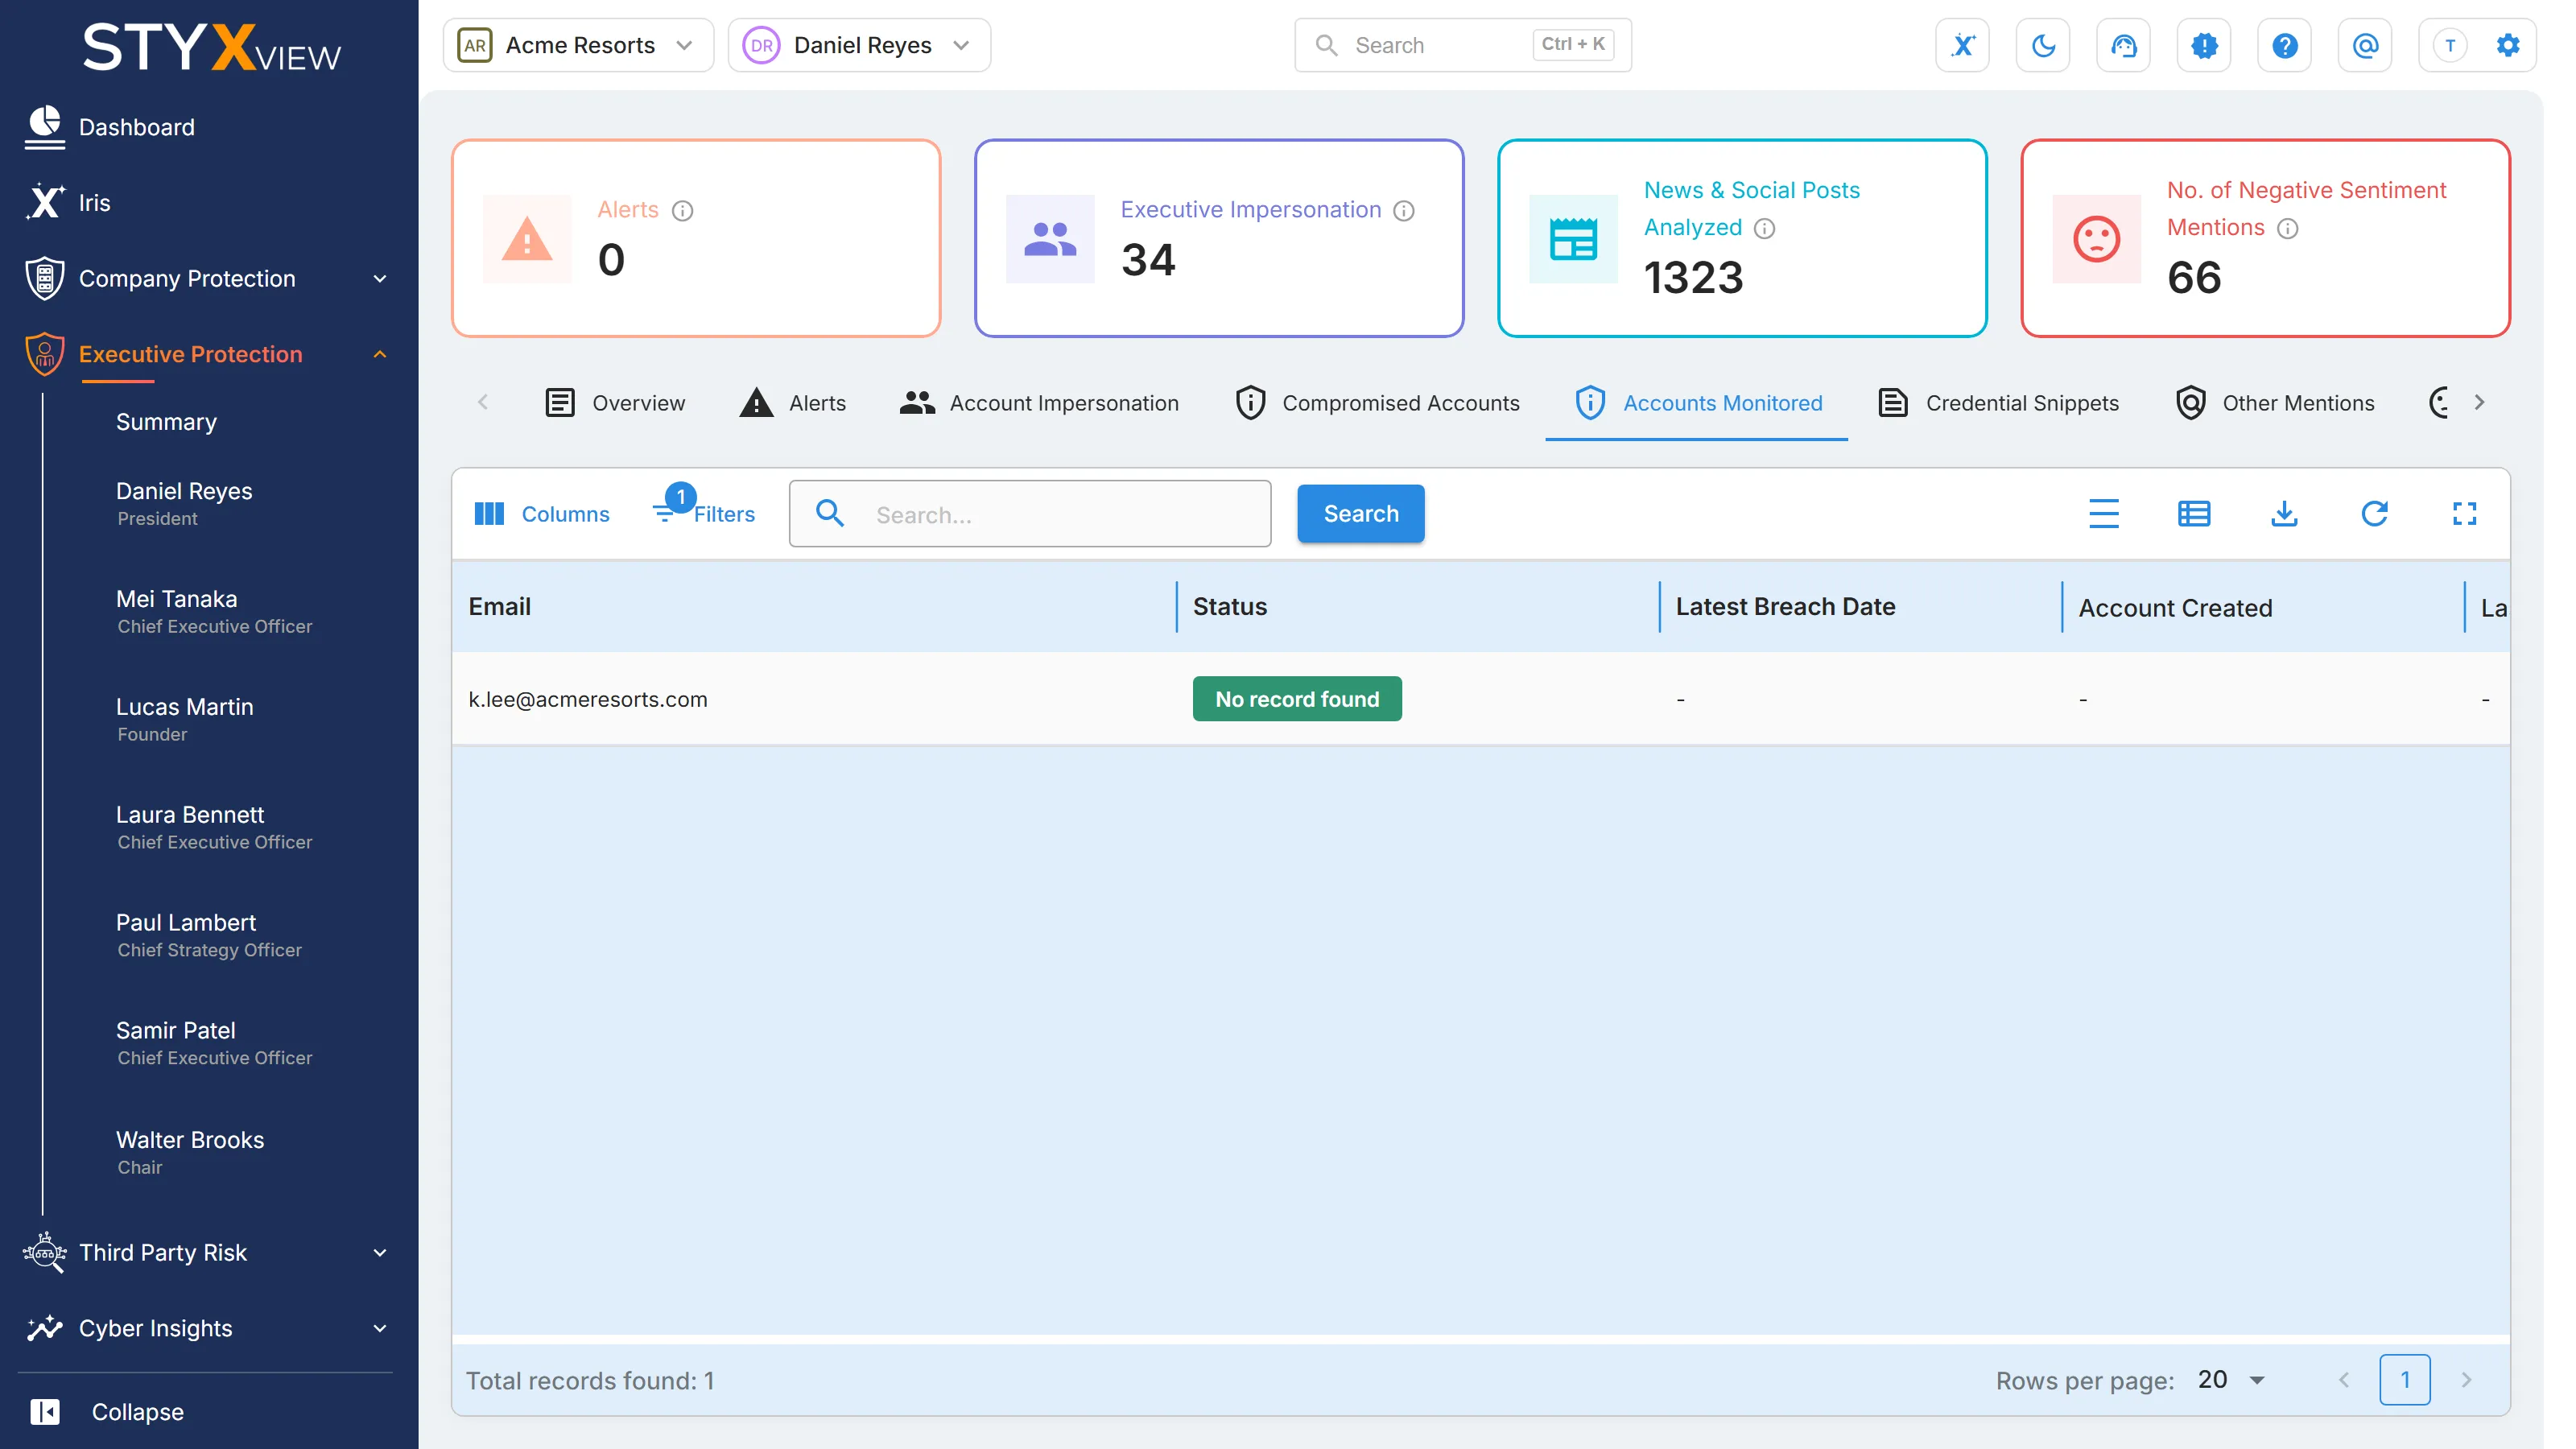Refresh the accounts table
The width and height of the screenshot is (2576, 1449).
click(2374, 514)
